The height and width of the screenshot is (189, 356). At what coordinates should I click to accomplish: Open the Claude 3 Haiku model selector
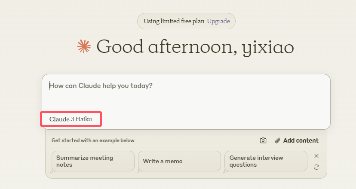click(71, 119)
